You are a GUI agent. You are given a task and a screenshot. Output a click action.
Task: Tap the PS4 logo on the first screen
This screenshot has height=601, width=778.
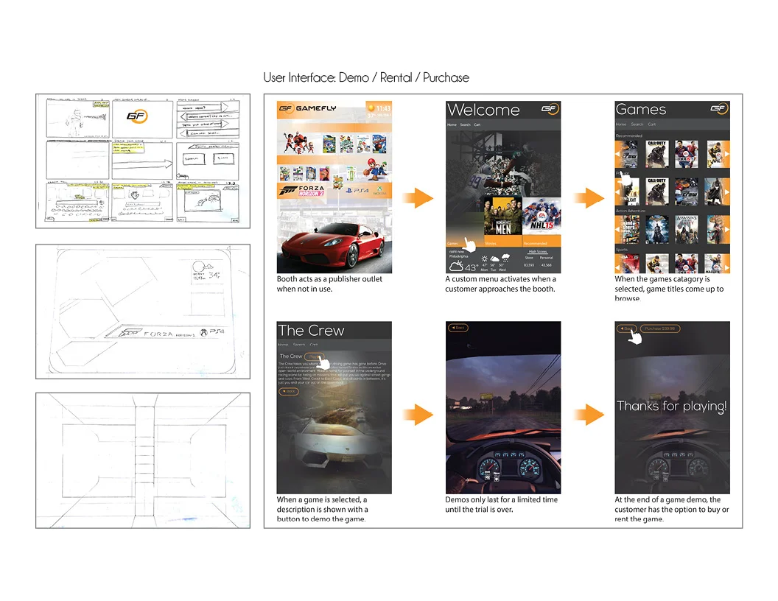coord(357,191)
